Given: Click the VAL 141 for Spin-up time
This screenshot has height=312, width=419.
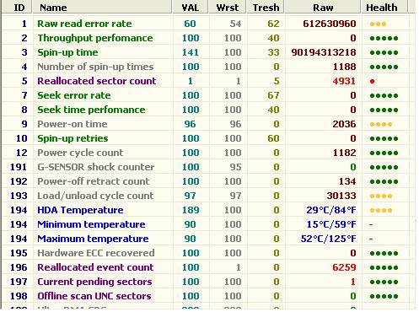Looking at the screenshot, I should pyautogui.click(x=191, y=52).
